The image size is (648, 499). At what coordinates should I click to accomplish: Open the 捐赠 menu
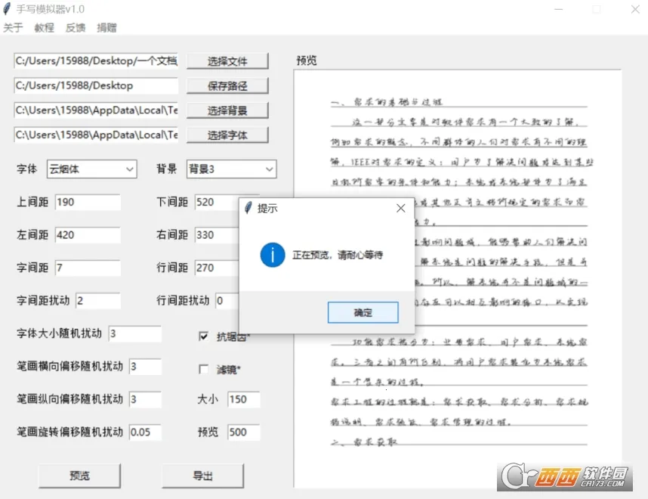click(x=106, y=27)
